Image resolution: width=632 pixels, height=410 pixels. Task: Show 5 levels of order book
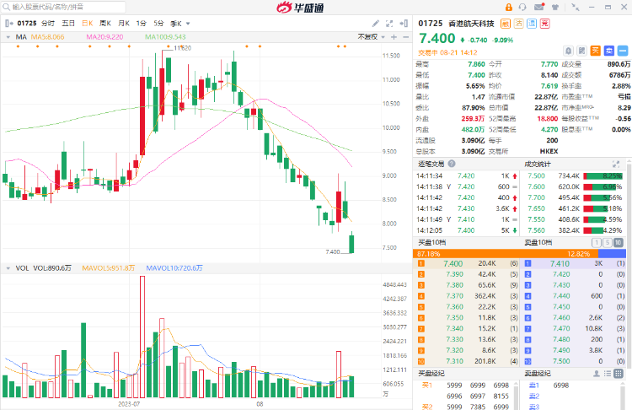tap(607, 242)
